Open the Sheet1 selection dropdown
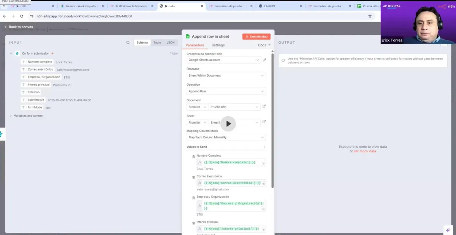Viewport: 456px width, 235px height. click(234, 122)
